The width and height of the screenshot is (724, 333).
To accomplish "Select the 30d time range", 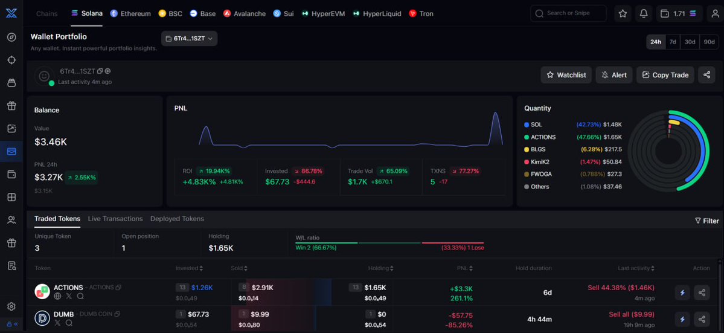I will point(690,42).
